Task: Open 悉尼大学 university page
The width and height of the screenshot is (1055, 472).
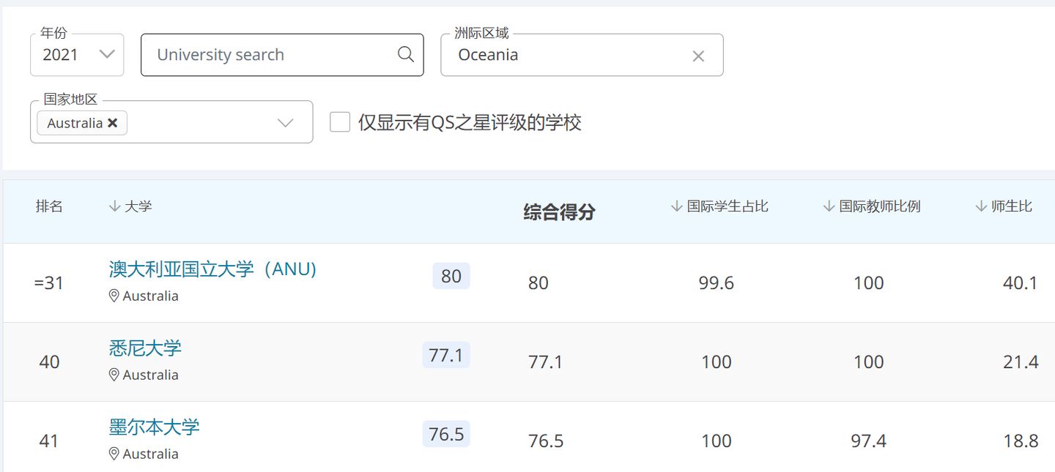Action: tap(145, 348)
